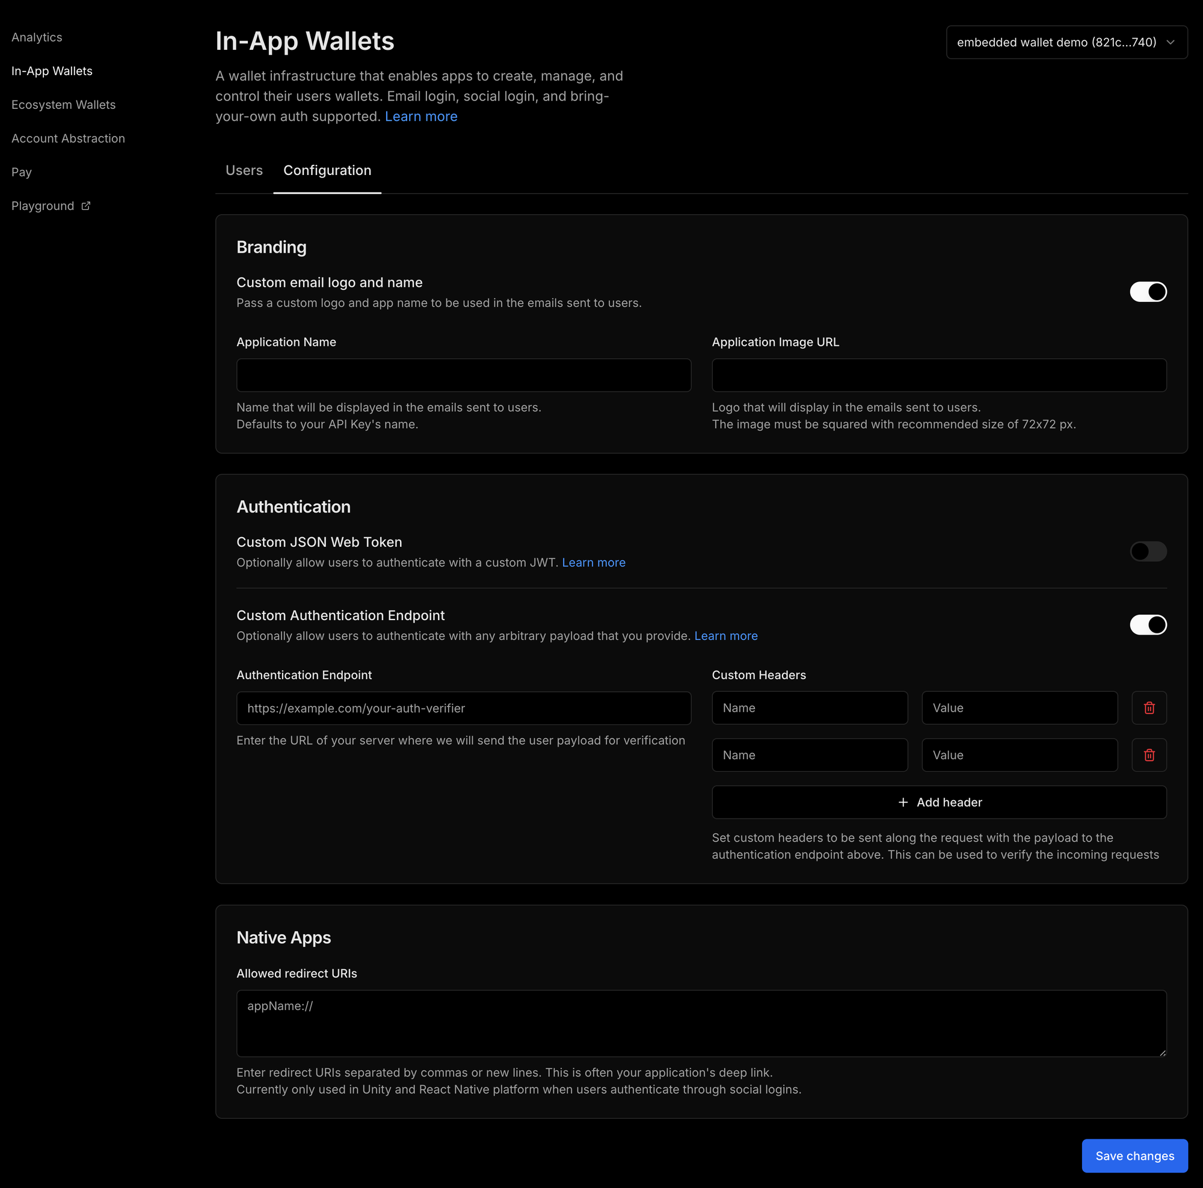Open Analytics in the sidebar
The image size is (1203, 1188).
[x=37, y=37]
